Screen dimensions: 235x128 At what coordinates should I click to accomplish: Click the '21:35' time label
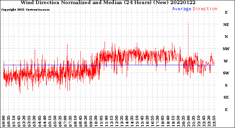tap(193, 122)
